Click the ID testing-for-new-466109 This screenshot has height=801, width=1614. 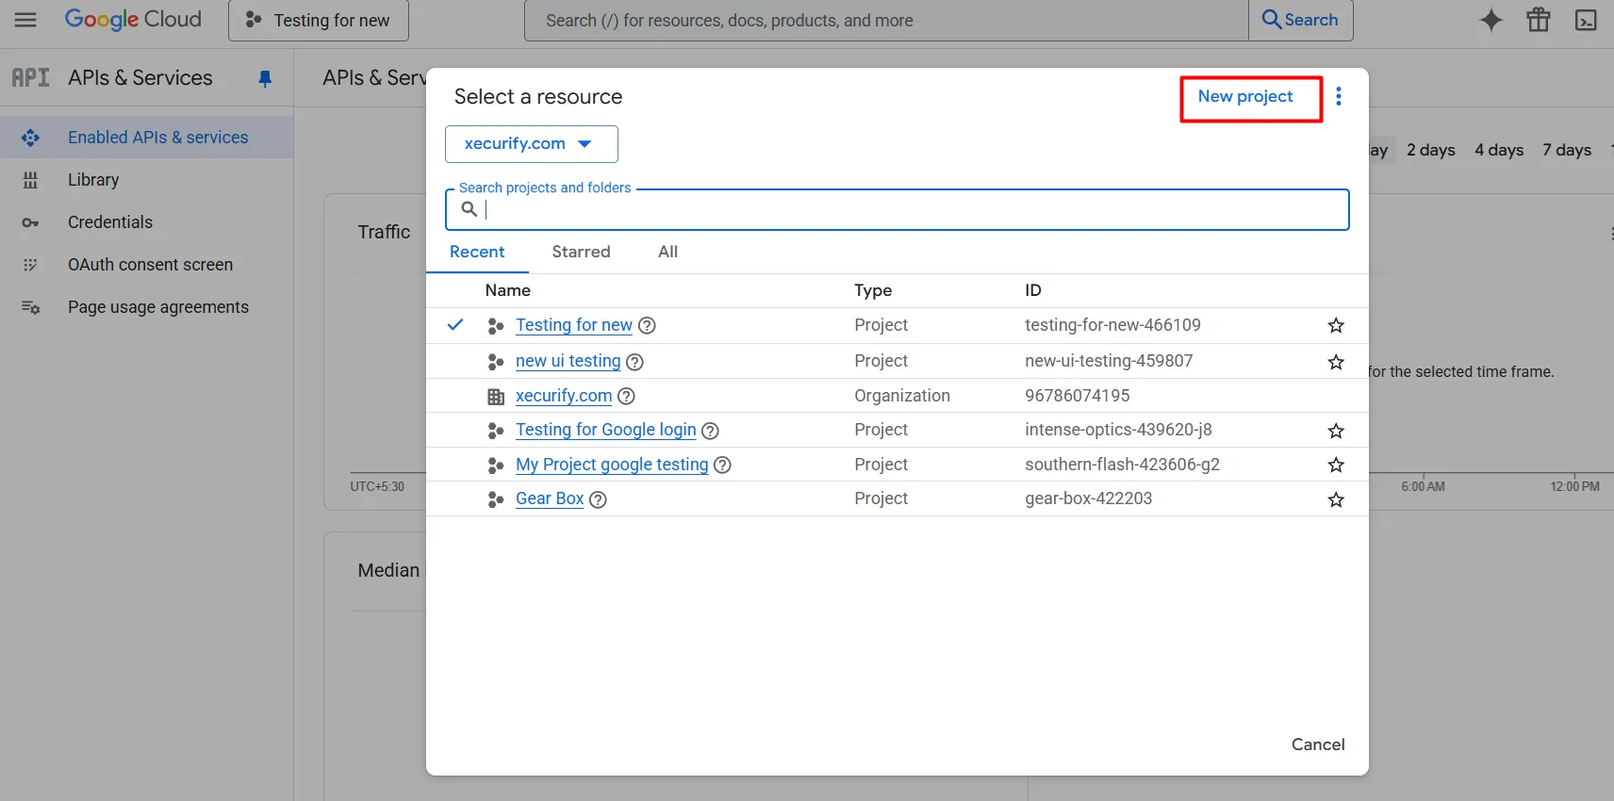point(1112,325)
